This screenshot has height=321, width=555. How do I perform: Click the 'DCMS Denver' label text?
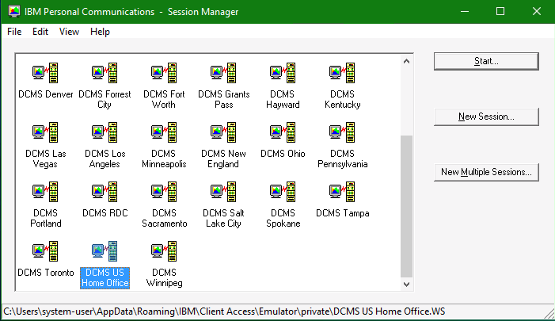click(x=46, y=94)
